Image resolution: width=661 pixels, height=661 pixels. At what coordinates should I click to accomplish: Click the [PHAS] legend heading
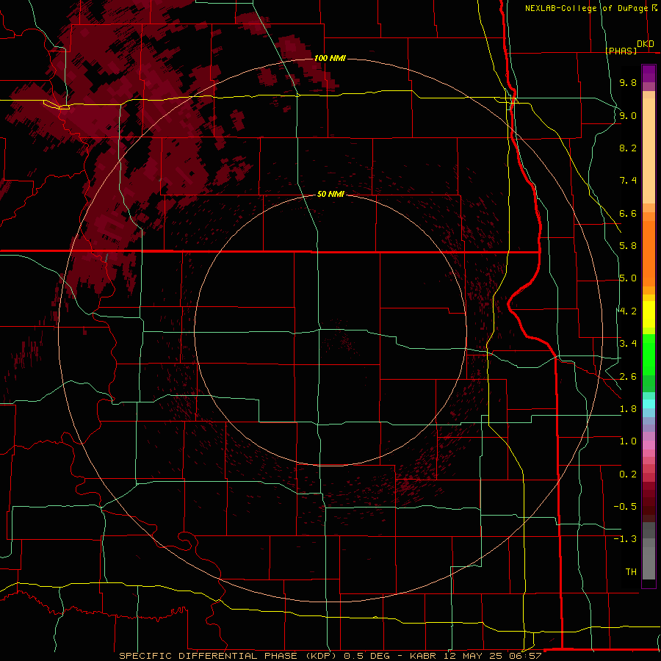coord(621,51)
